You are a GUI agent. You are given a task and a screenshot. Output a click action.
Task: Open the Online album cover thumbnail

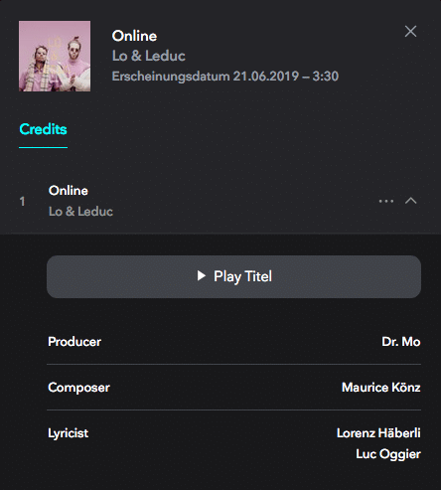click(55, 56)
